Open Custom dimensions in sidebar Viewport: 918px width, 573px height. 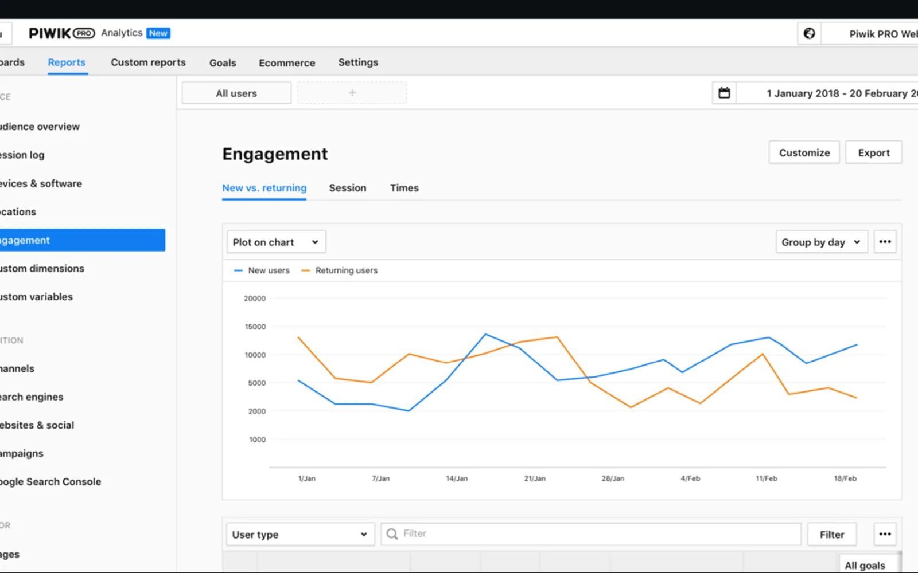tap(42, 268)
